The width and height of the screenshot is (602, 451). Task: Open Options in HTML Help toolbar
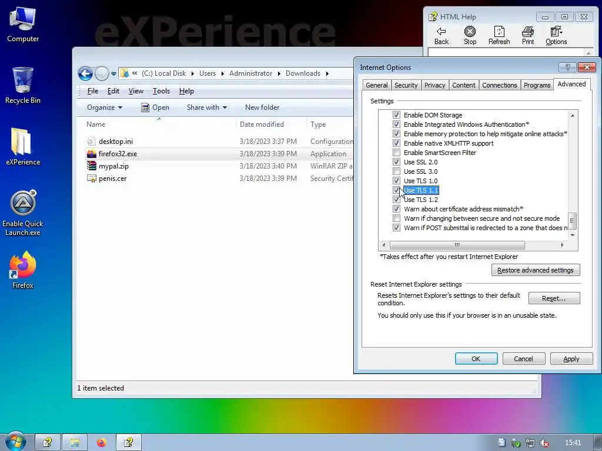(x=556, y=36)
